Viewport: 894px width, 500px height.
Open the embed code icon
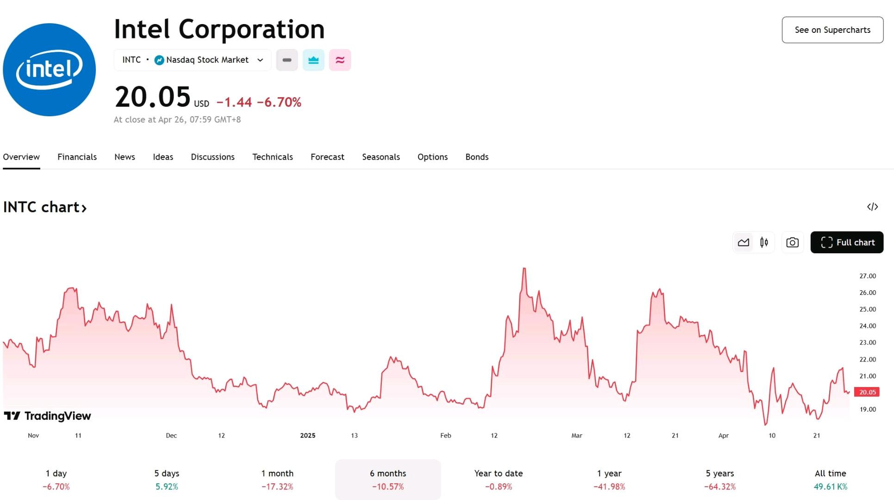point(872,207)
